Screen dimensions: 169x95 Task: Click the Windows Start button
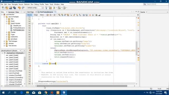pos(3,93)
